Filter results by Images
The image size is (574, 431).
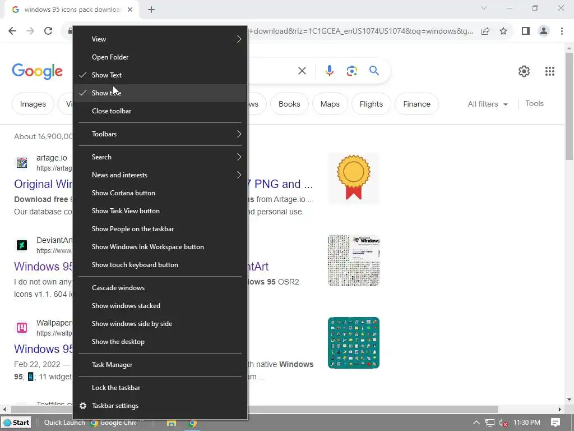[x=33, y=104]
